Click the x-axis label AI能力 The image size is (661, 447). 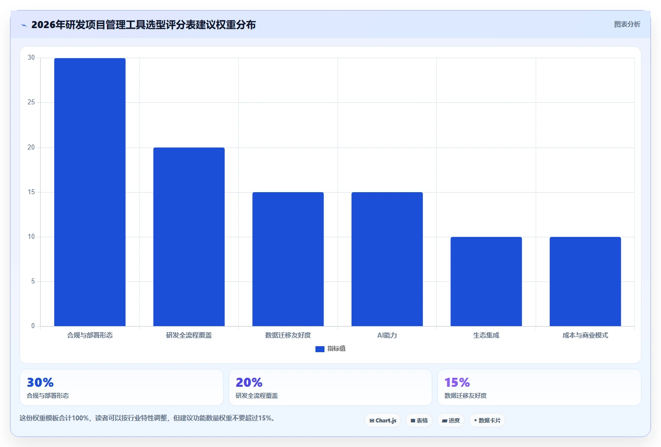[387, 335]
